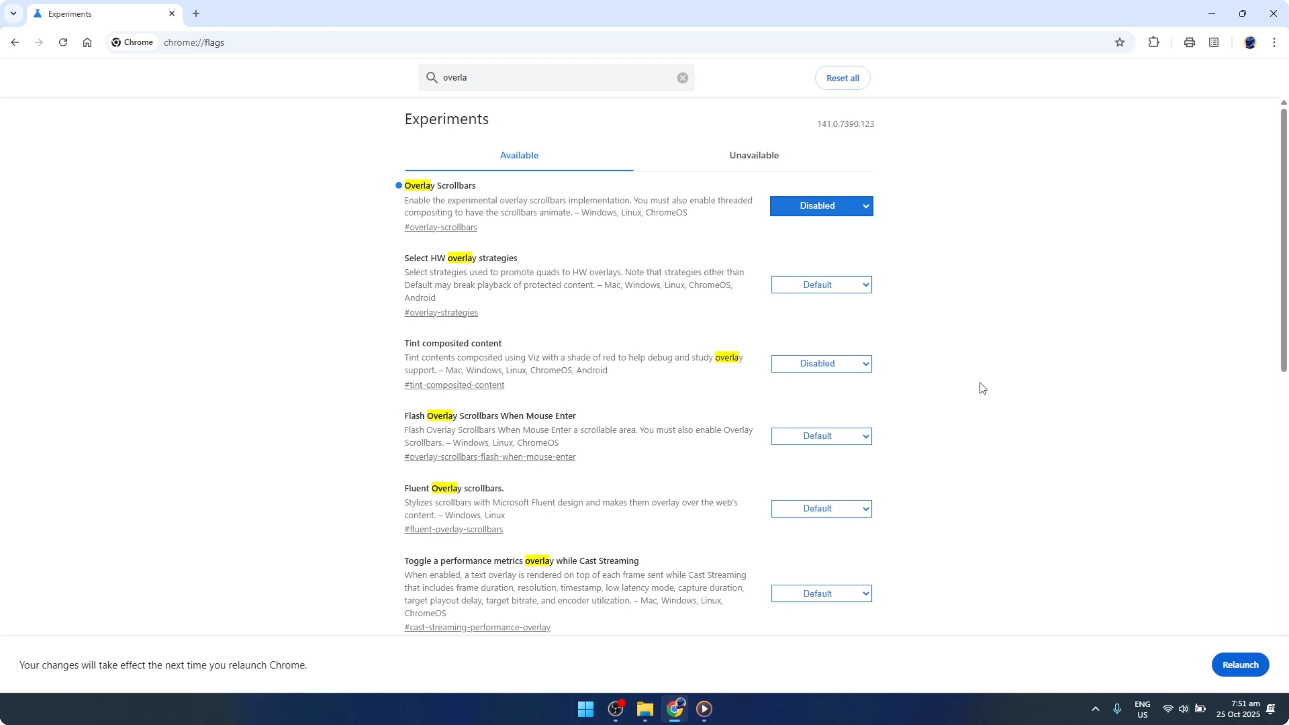Reload the current page
Viewport: 1289px width, 725px height.
click(63, 42)
